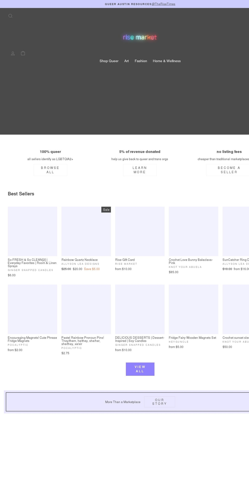Click the So FRESH sprays product image
This screenshot has width=249, height=487.
tap(32, 231)
